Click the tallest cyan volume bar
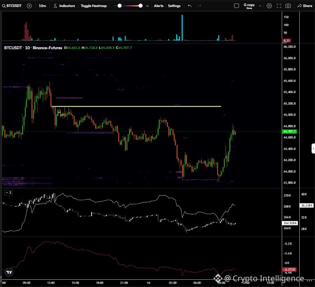The width and height of the screenshot is (315, 287). [182, 28]
